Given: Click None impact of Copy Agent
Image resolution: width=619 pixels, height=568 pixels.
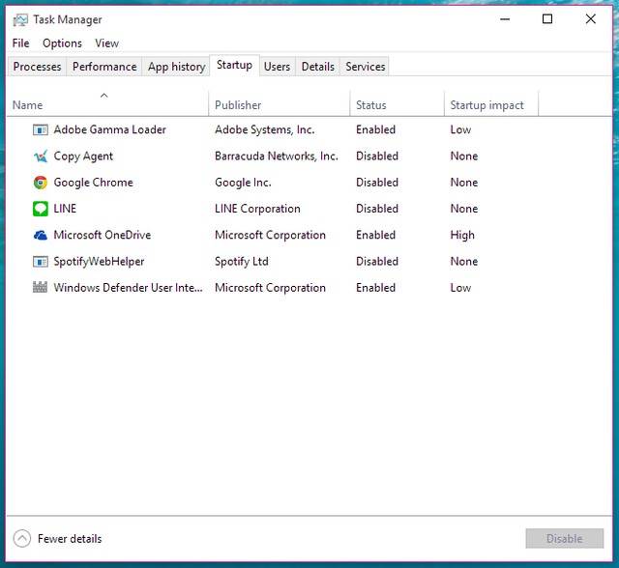Looking at the screenshot, I should coord(464,156).
